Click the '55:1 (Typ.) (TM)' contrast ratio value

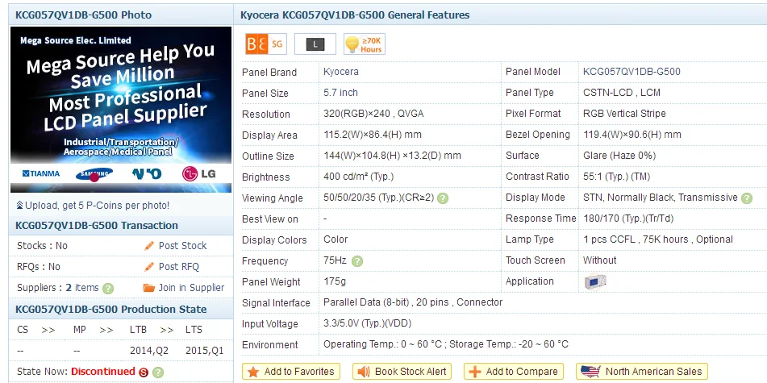coord(617,177)
